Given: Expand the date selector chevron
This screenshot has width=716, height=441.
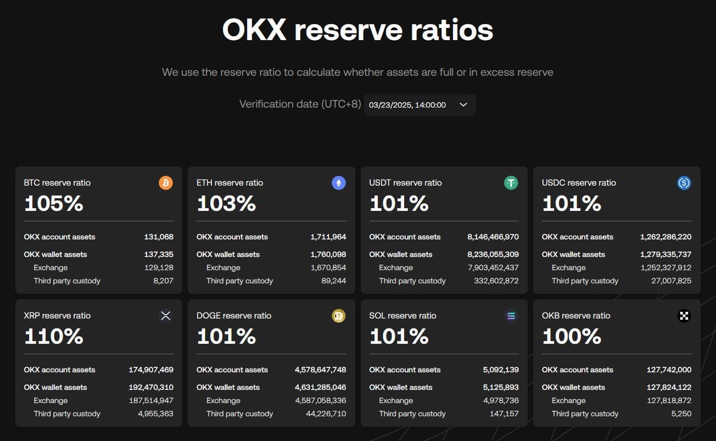Looking at the screenshot, I should click(463, 104).
